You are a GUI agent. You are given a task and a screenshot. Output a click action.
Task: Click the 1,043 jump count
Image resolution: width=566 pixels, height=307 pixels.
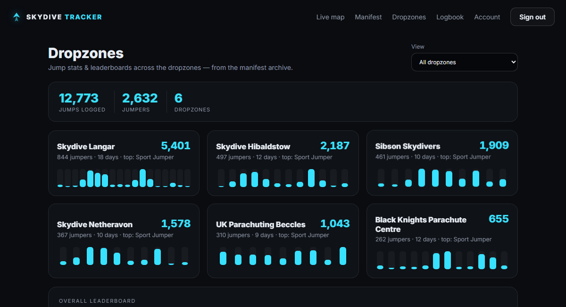point(335,224)
